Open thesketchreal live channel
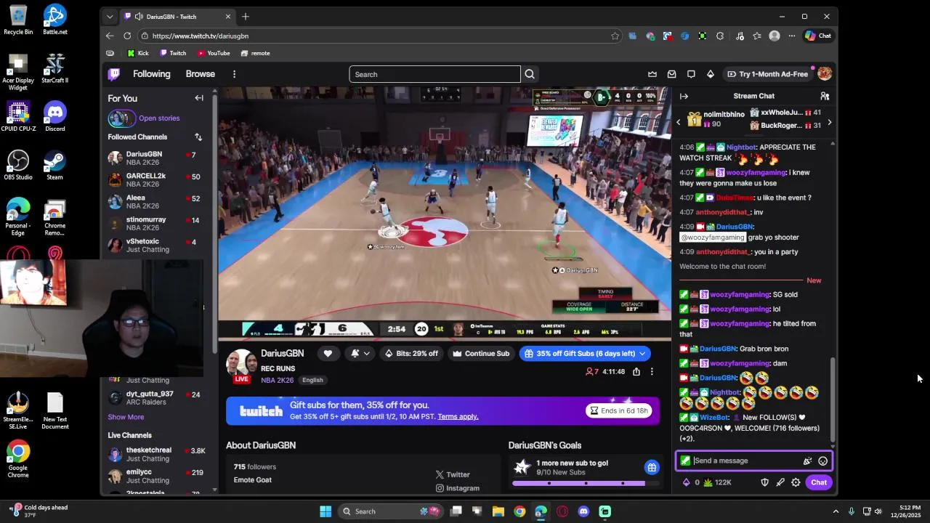 [x=159, y=454]
